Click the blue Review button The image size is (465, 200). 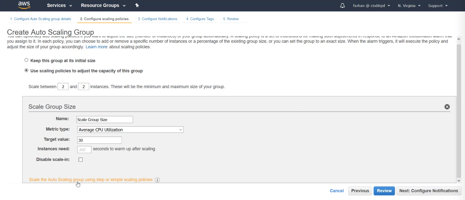coord(384,191)
